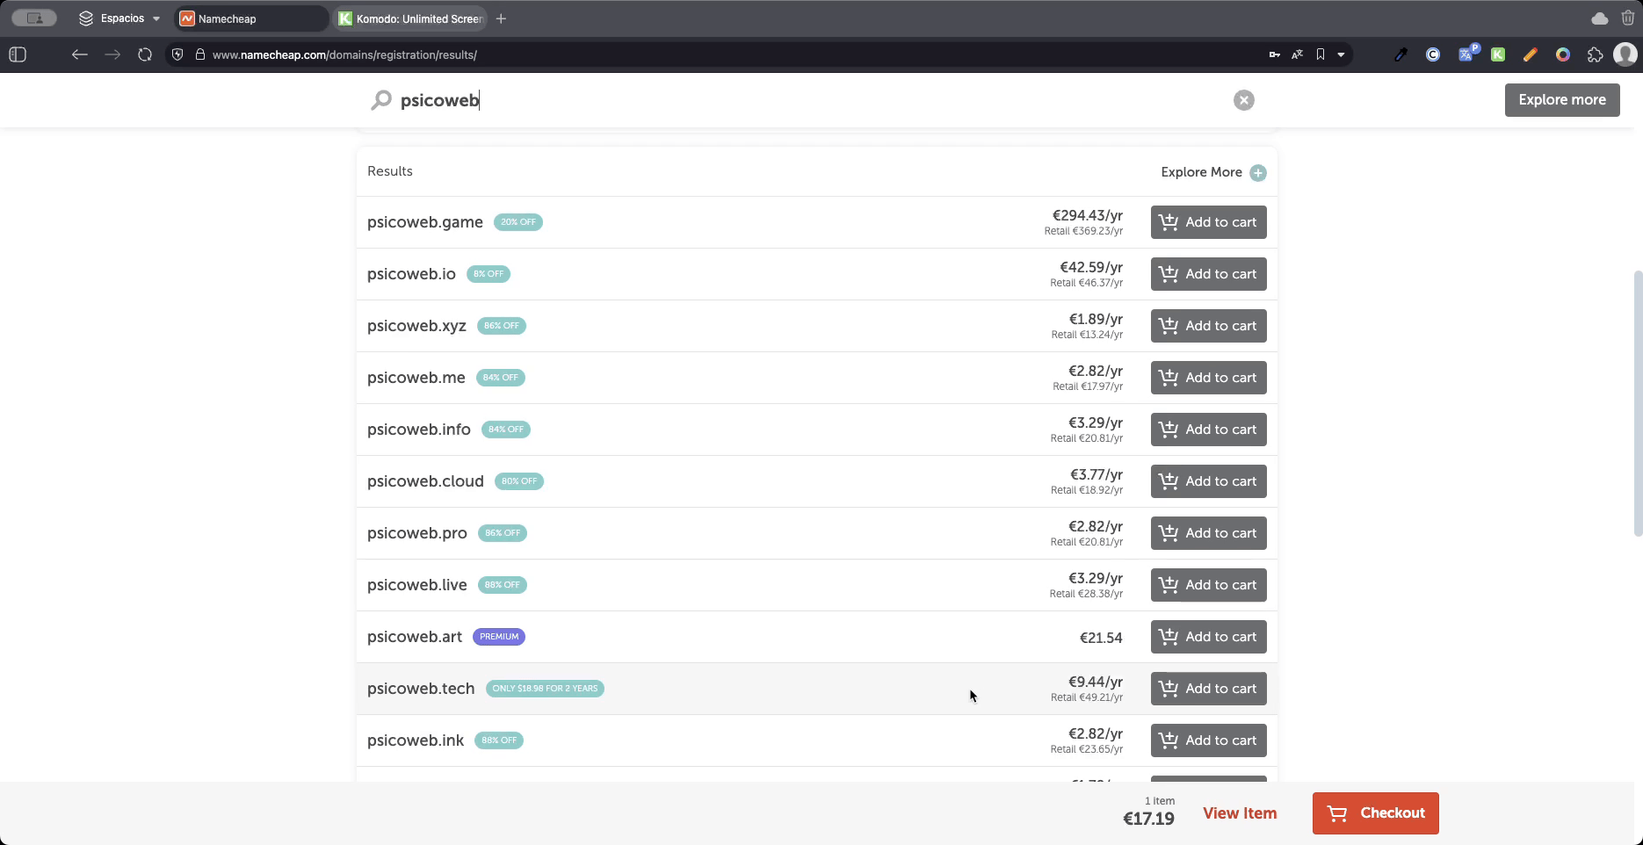Screen dimensions: 1643x845
Task: Open dropdown arrow next to bookmark icon
Action: 1341,54
